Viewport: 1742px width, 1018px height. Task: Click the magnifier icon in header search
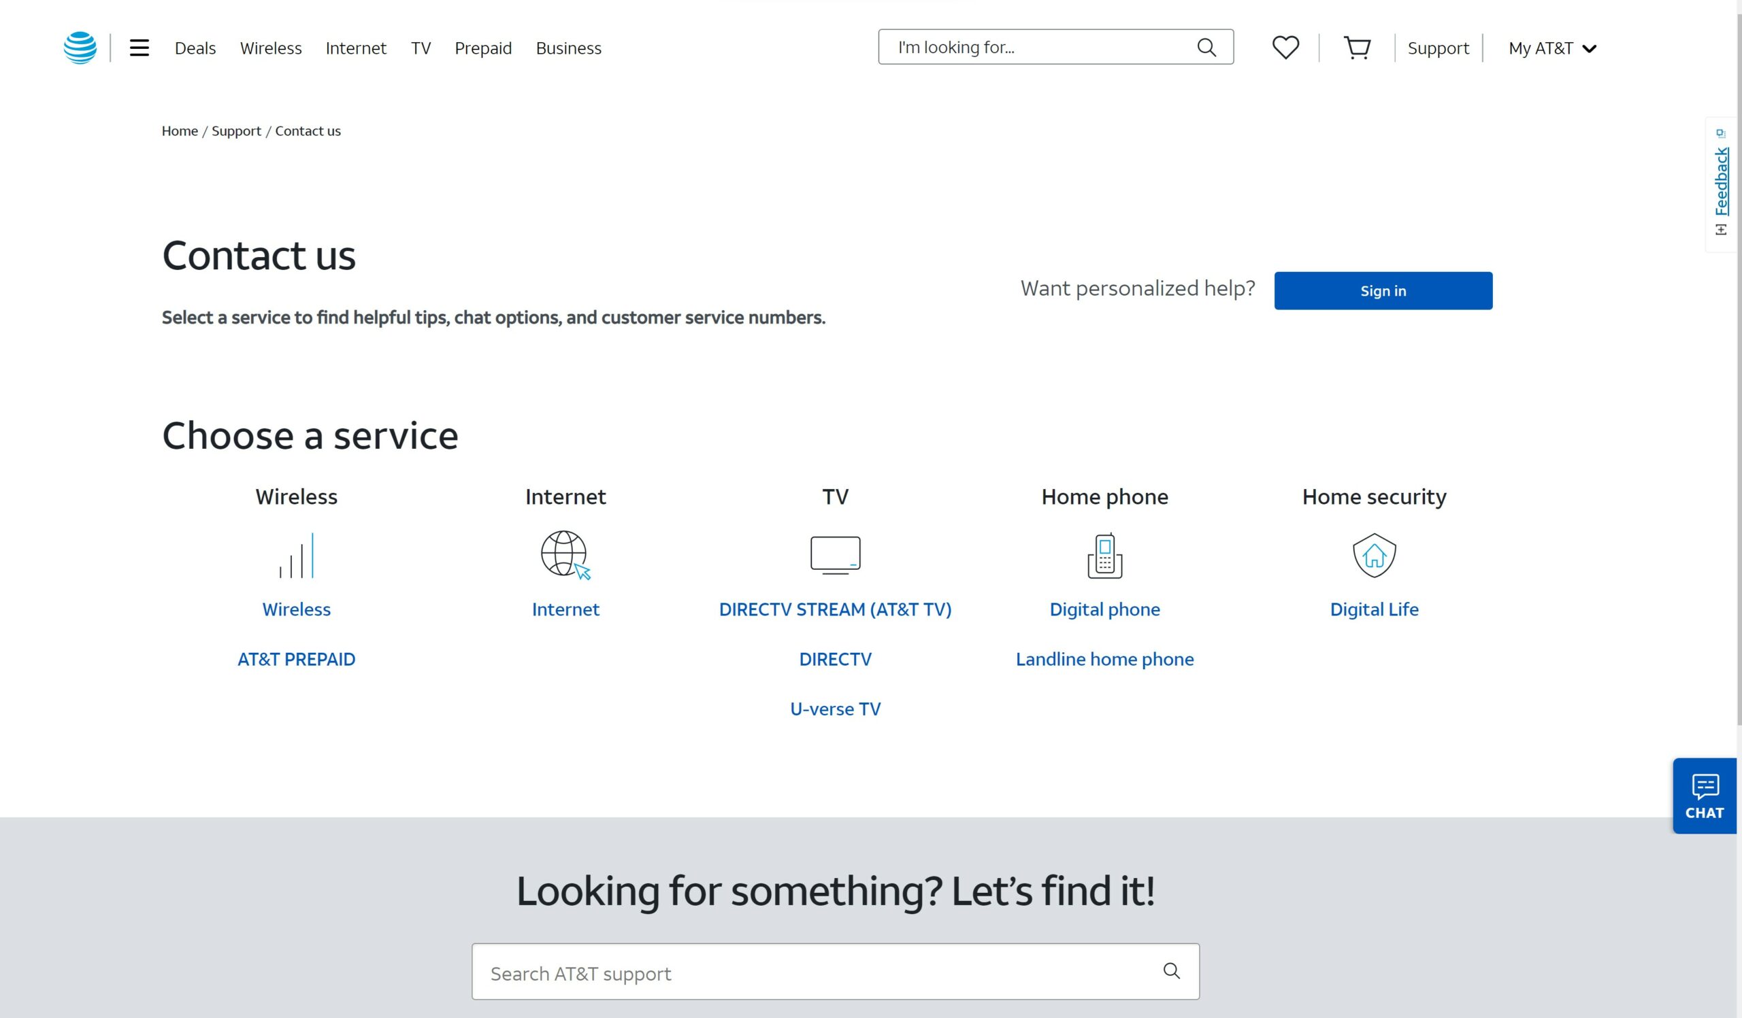point(1206,47)
